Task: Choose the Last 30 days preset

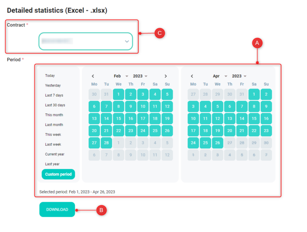Action: (55, 105)
